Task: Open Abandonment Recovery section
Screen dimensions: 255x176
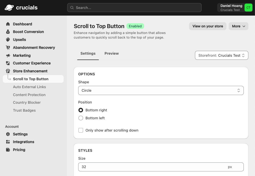Action: pyautogui.click(x=34, y=48)
